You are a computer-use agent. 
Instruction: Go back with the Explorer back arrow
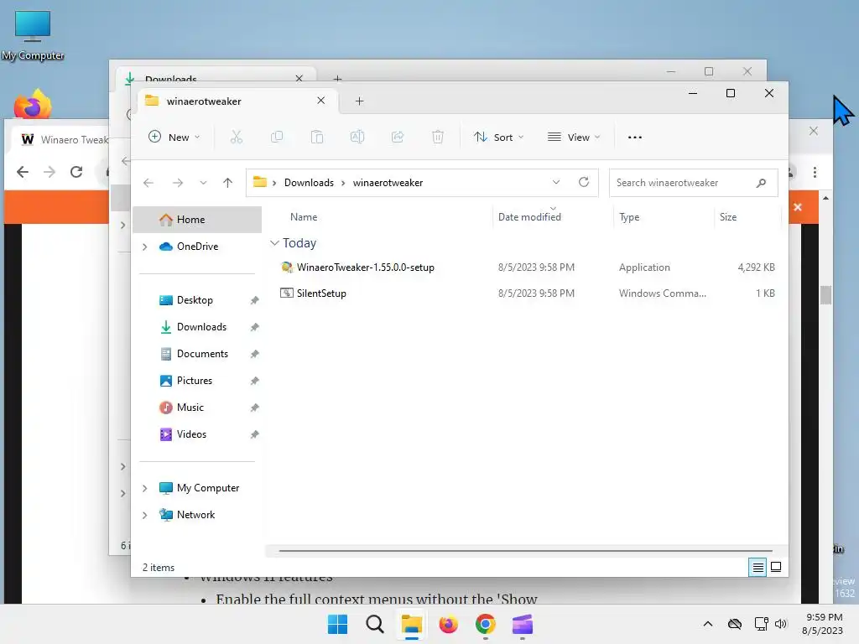pyautogui.click(x=148, y=182)
